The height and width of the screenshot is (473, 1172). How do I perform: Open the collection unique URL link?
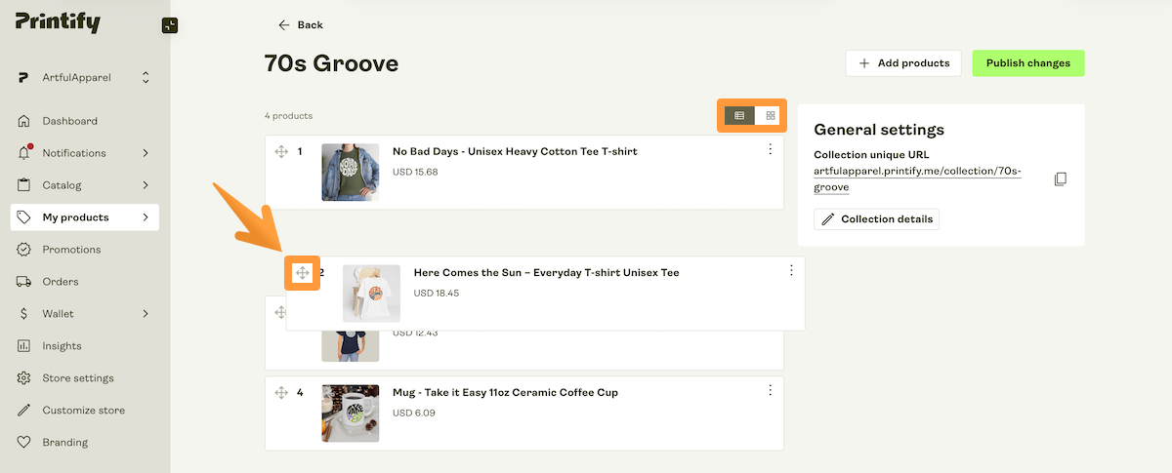[x=917, y=178]
